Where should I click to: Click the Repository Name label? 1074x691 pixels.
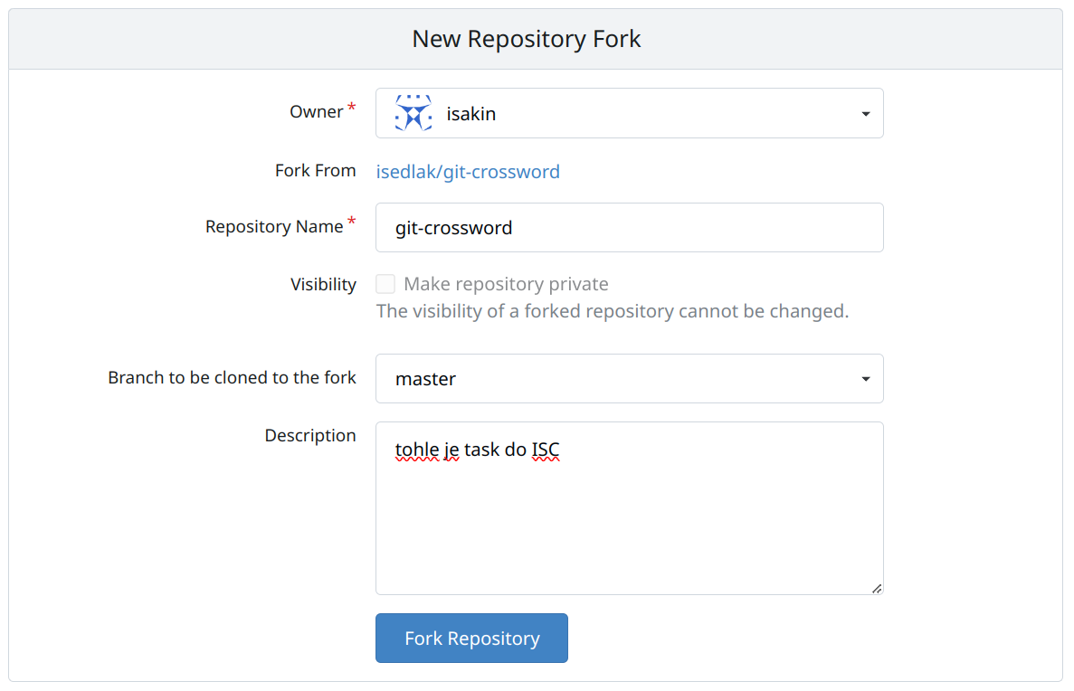pyautogui.click(x=274, y=227)
